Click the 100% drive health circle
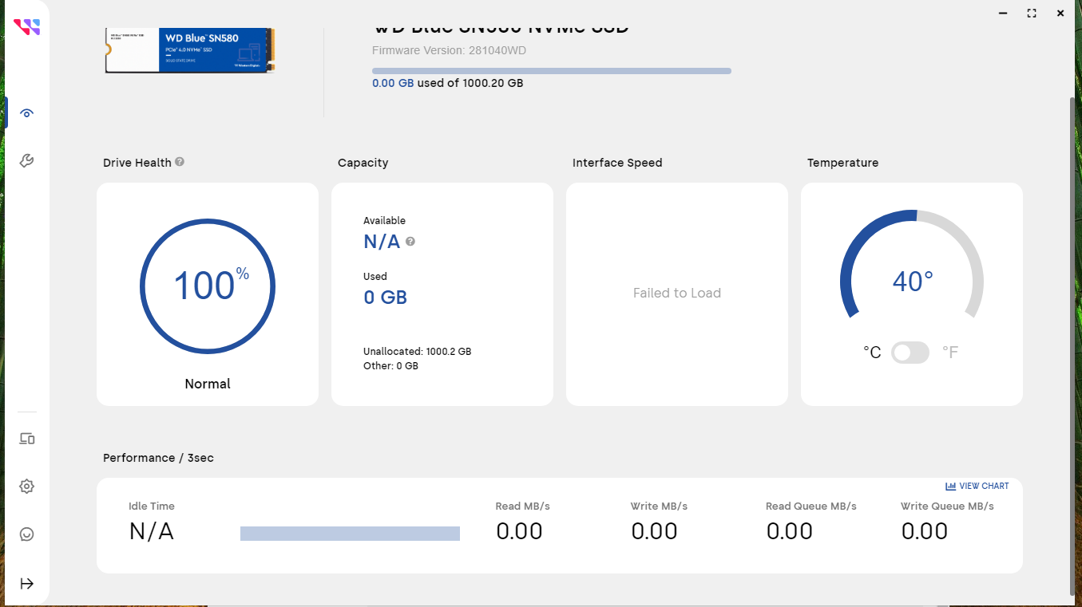 pyautogui.click(x=208, y=286)
